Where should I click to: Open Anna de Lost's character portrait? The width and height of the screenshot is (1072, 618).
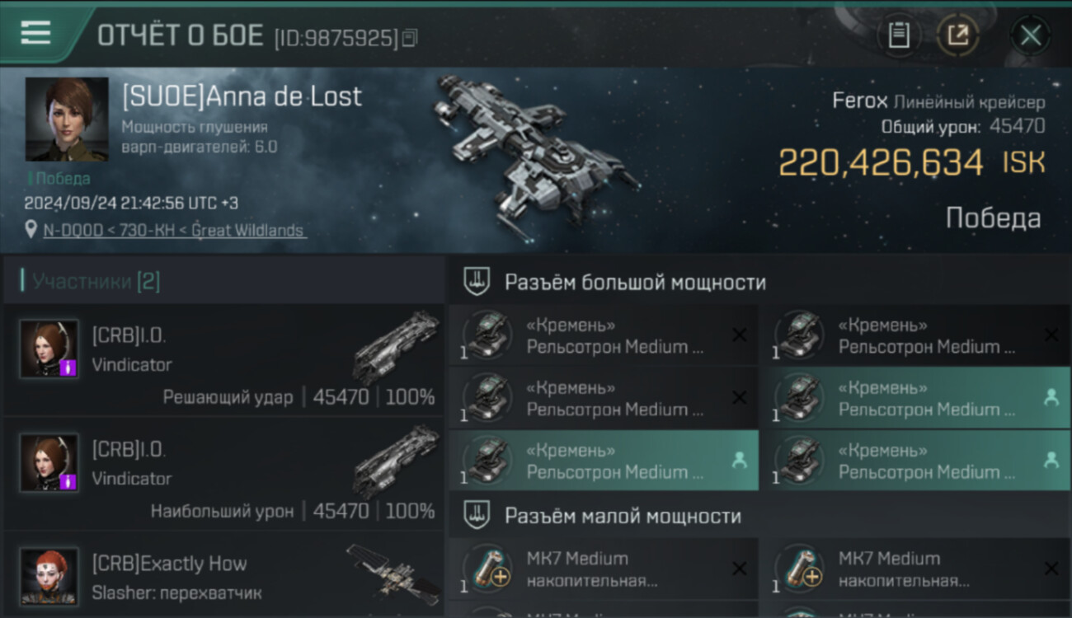66,119
